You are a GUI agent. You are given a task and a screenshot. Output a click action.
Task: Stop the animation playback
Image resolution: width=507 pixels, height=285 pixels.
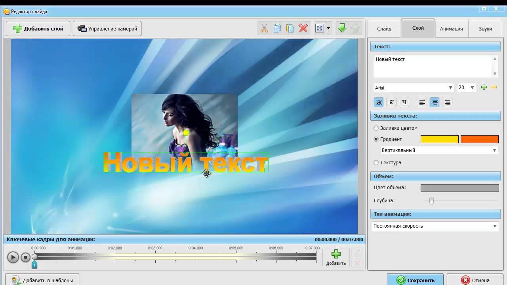click(x=26, y=257)
